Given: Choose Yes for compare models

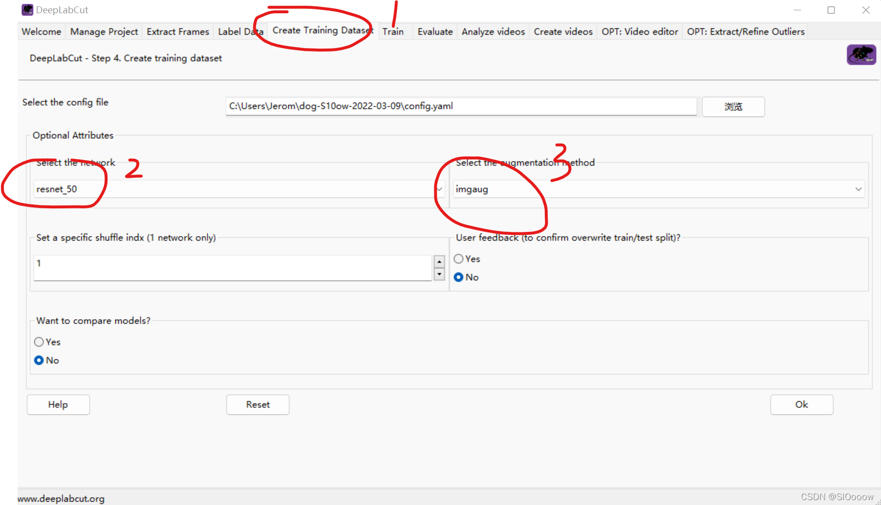Looking at the screenshot, I should pos(48,342).
